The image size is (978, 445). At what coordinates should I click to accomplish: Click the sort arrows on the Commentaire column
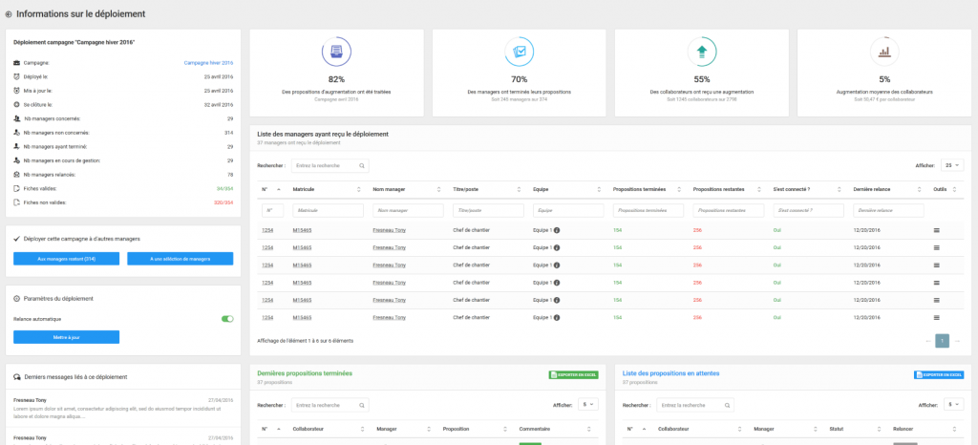pyautogui.click(x=588, y=429)
